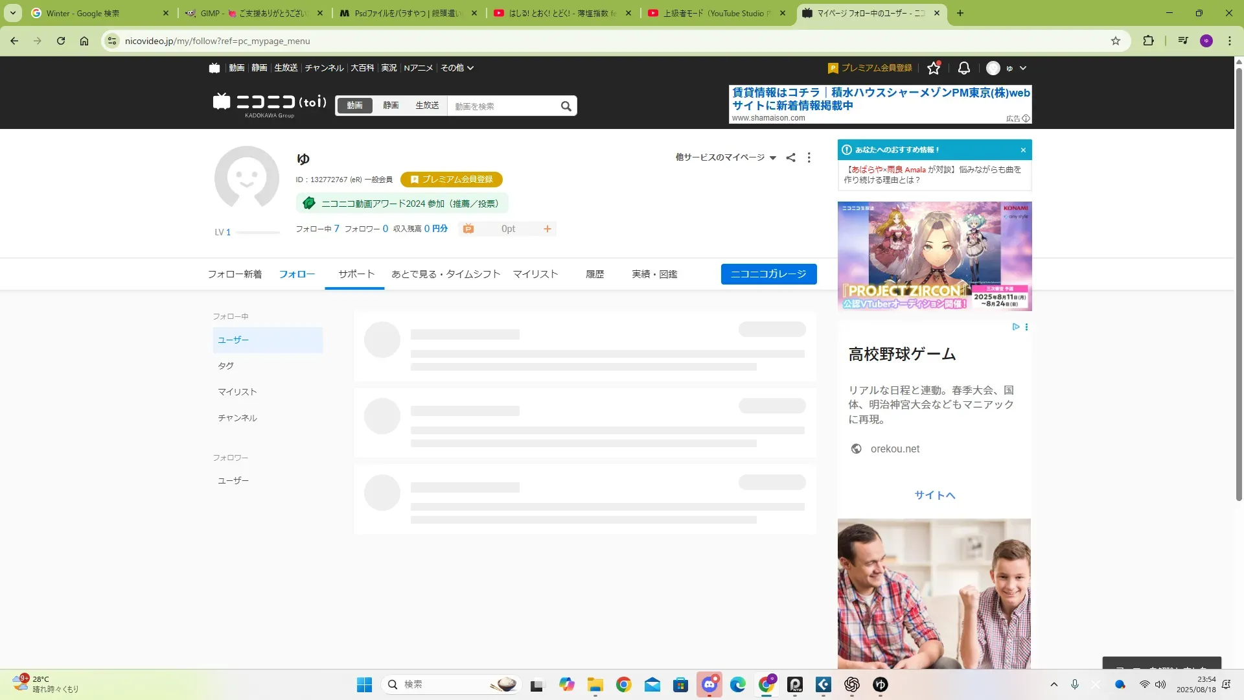The image size is (1244, 700).
Task: Open the notifications bell icon
Action: (963, 68)
